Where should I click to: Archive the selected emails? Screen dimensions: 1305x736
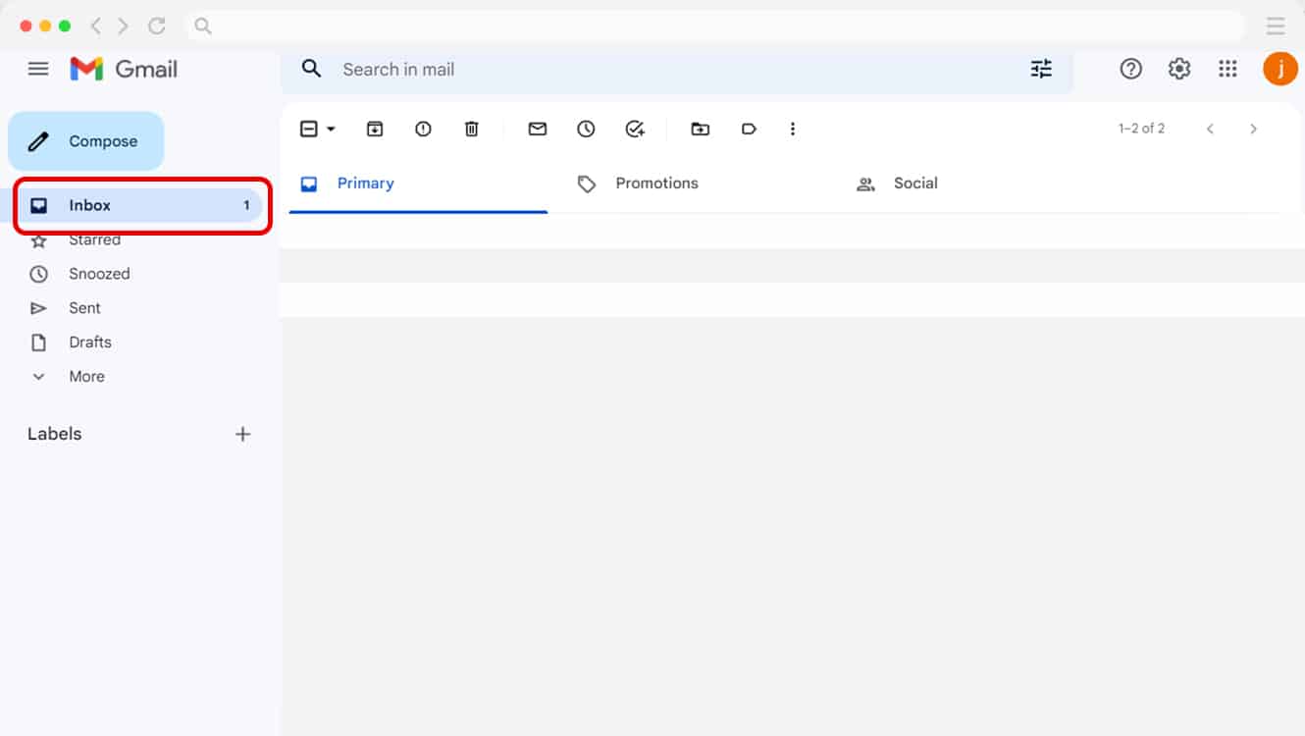pos(374,129)
